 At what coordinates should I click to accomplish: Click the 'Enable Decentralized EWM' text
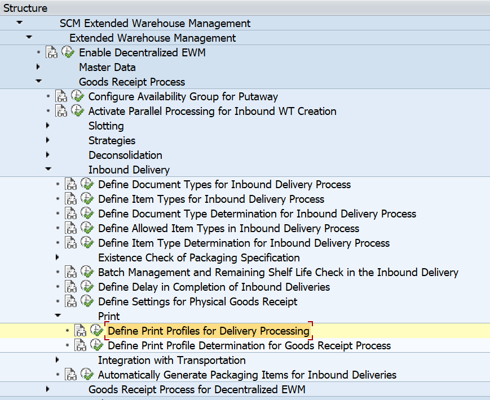[142, 52]
